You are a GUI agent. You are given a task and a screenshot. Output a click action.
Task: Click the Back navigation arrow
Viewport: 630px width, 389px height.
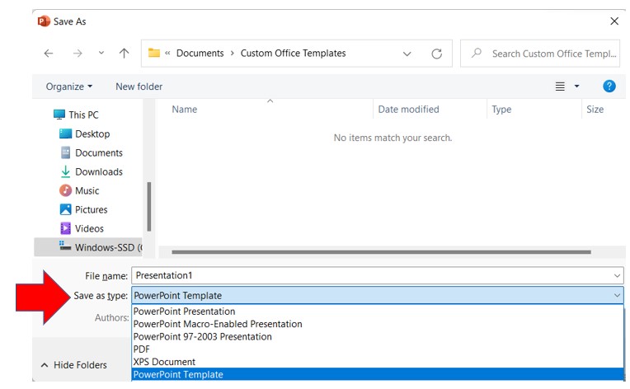coord(49,54)
